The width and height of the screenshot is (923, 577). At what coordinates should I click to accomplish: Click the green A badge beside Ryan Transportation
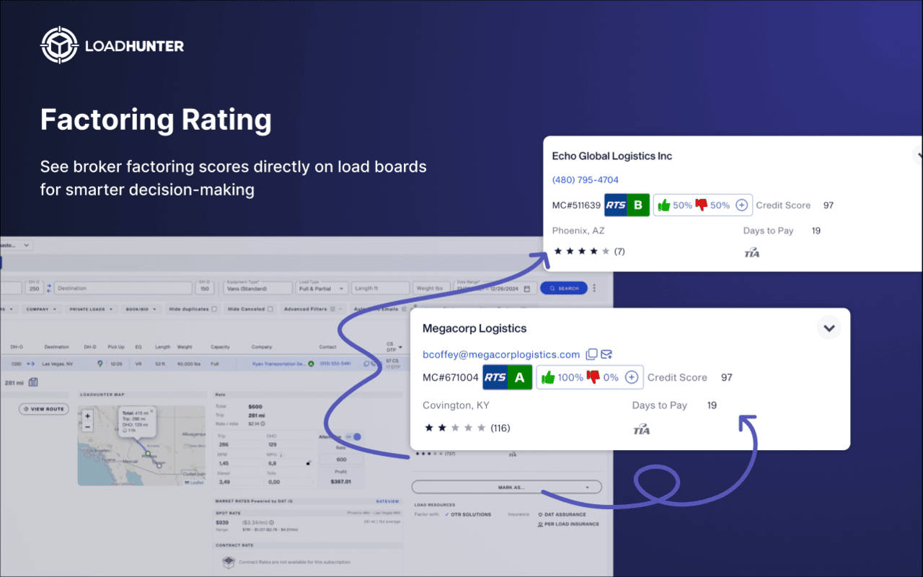(311, 364)
